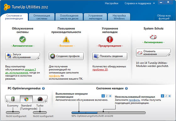Switch to Освобождение места на диске tab
The image size is (176, 121).
pos(69,17)
